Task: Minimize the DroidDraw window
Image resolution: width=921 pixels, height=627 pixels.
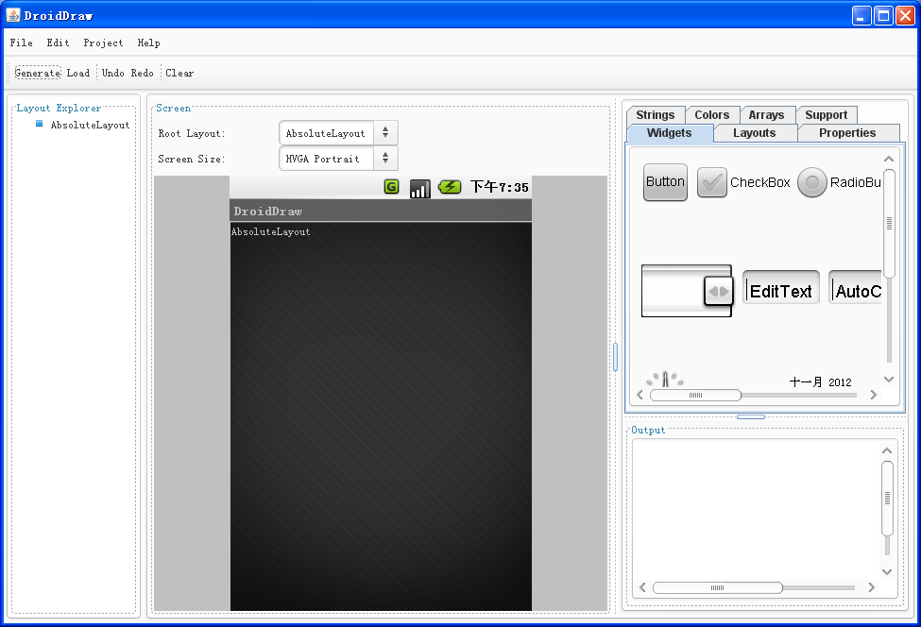Action: pos(861,15)
